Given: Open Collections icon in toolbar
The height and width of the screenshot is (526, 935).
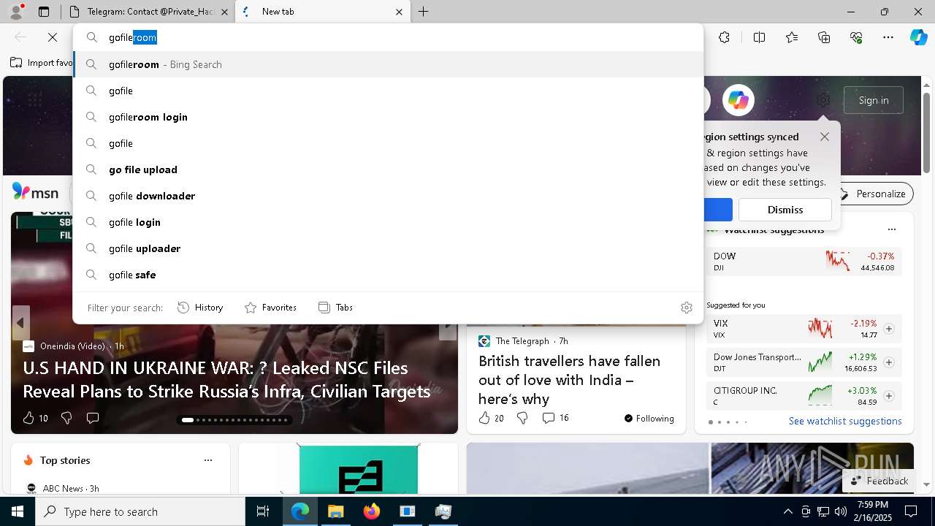Looking at the screenshot, I should (824, 37).
